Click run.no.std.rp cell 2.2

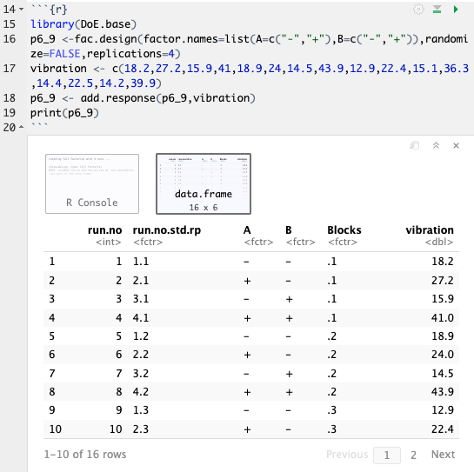pyautogui.click(x=141, y=354)
